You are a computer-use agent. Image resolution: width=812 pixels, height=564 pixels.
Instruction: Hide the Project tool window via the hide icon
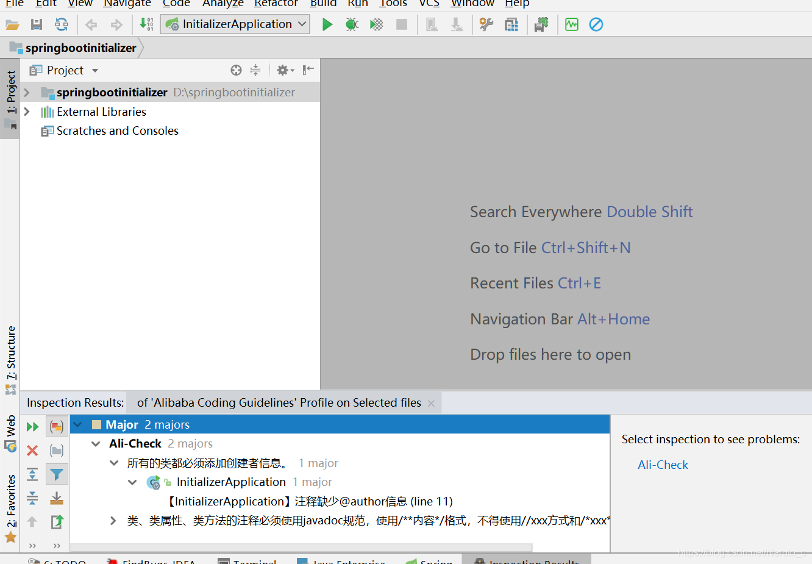click(308, 70)
